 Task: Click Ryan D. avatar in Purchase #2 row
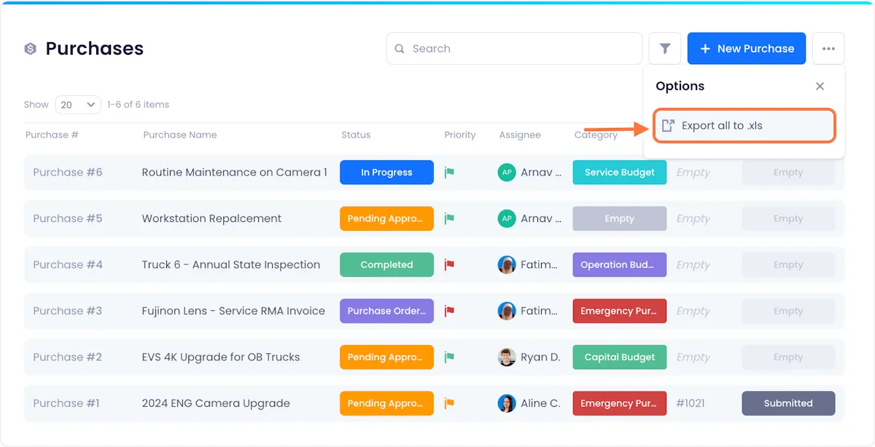(507, 357)
